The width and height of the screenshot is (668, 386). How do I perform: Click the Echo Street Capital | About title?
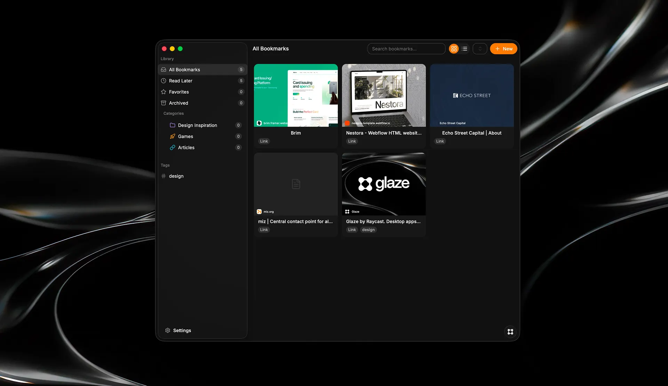(x=472, y=133)
